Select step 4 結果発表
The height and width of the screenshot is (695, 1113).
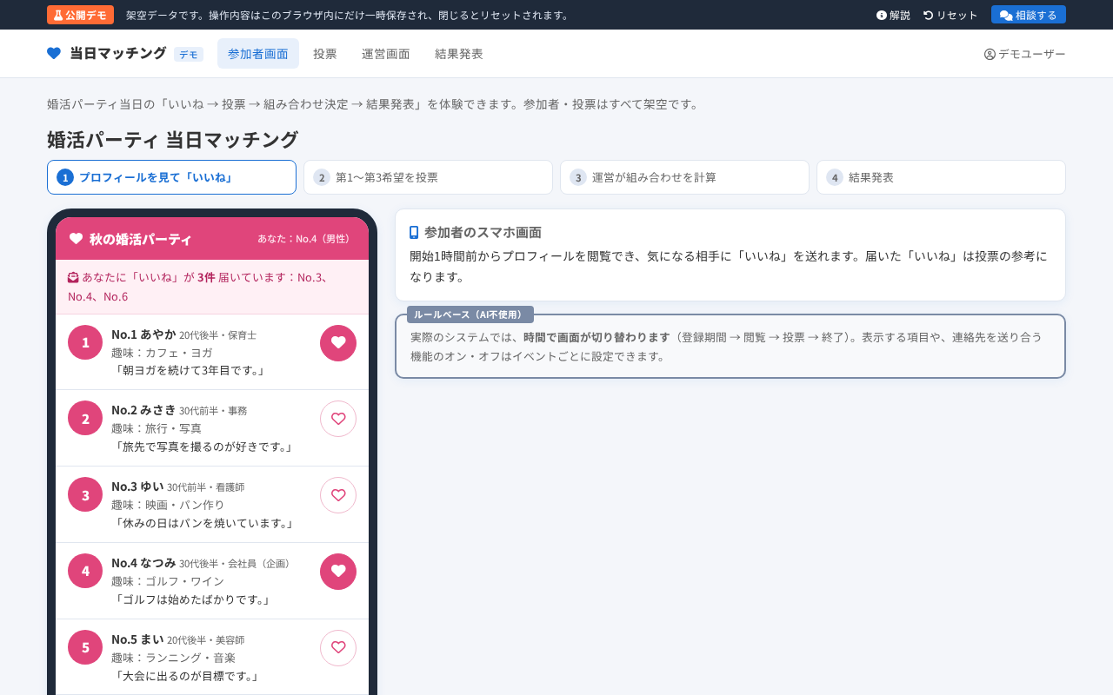pos(941,177)
